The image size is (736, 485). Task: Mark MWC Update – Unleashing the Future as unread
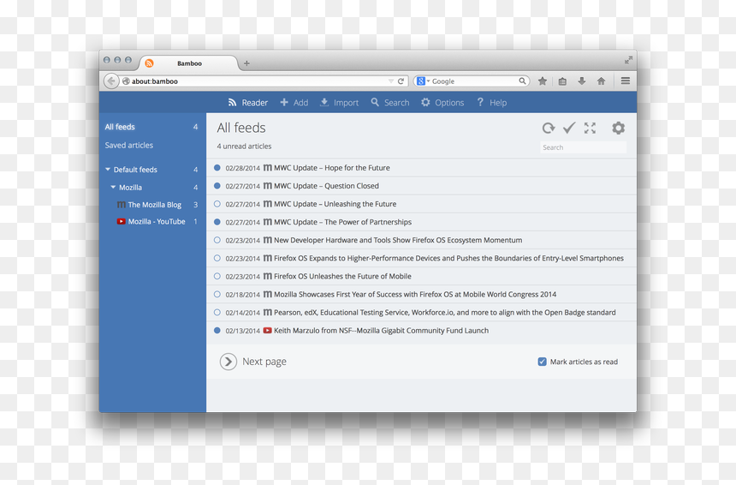tap(217, 203)
